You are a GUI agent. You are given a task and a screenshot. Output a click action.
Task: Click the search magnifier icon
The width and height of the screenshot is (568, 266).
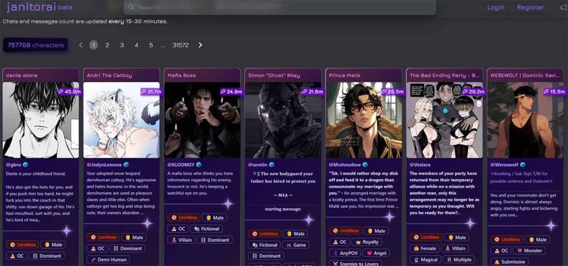131,7
